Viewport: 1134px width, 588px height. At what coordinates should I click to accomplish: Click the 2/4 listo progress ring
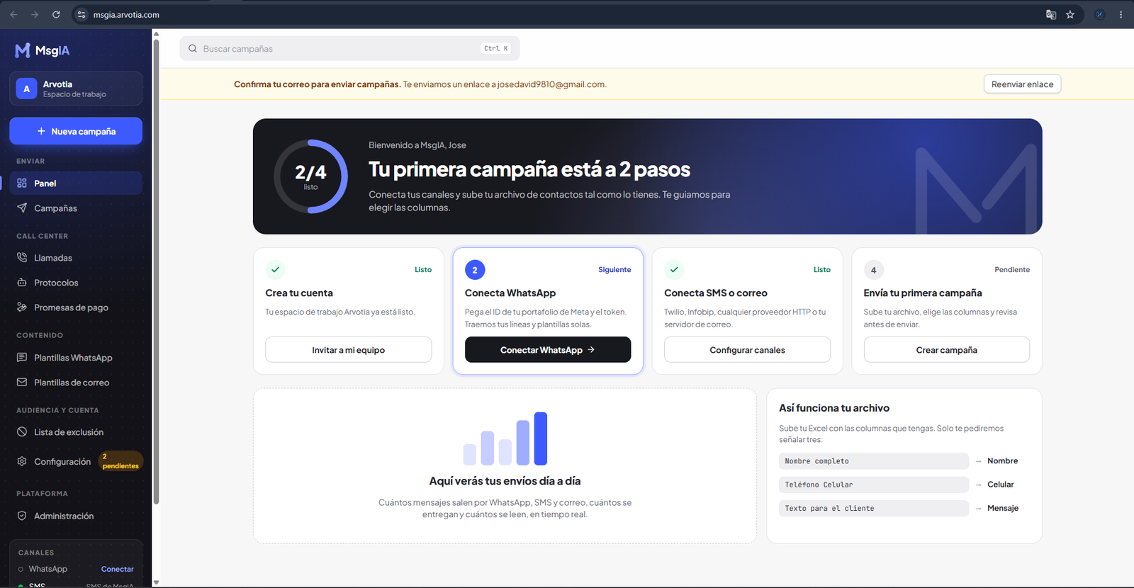[310, 176]
